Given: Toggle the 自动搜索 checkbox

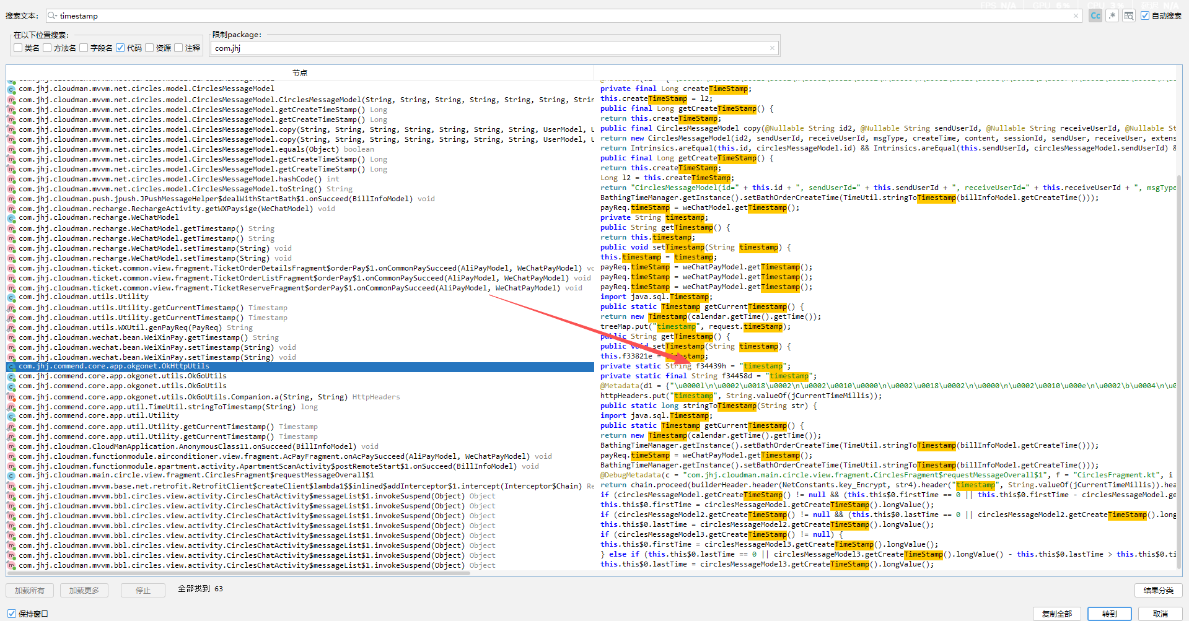Looking at the screenshot, I should [1145, 16].
